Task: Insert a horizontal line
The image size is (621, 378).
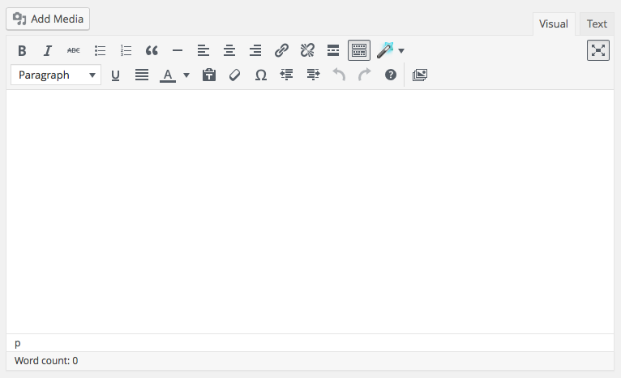Action: 178,50
